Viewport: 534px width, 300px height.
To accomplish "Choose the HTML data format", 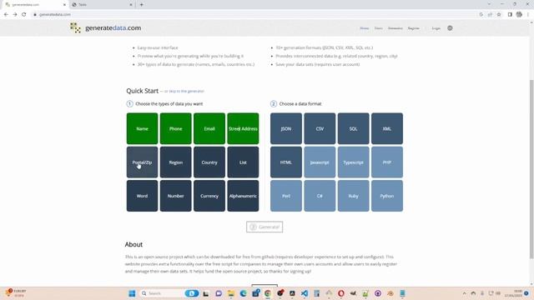I will [x=286, y=162].
